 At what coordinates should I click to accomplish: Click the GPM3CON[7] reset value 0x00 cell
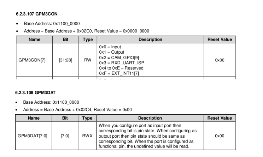click(x=220, y=60)
